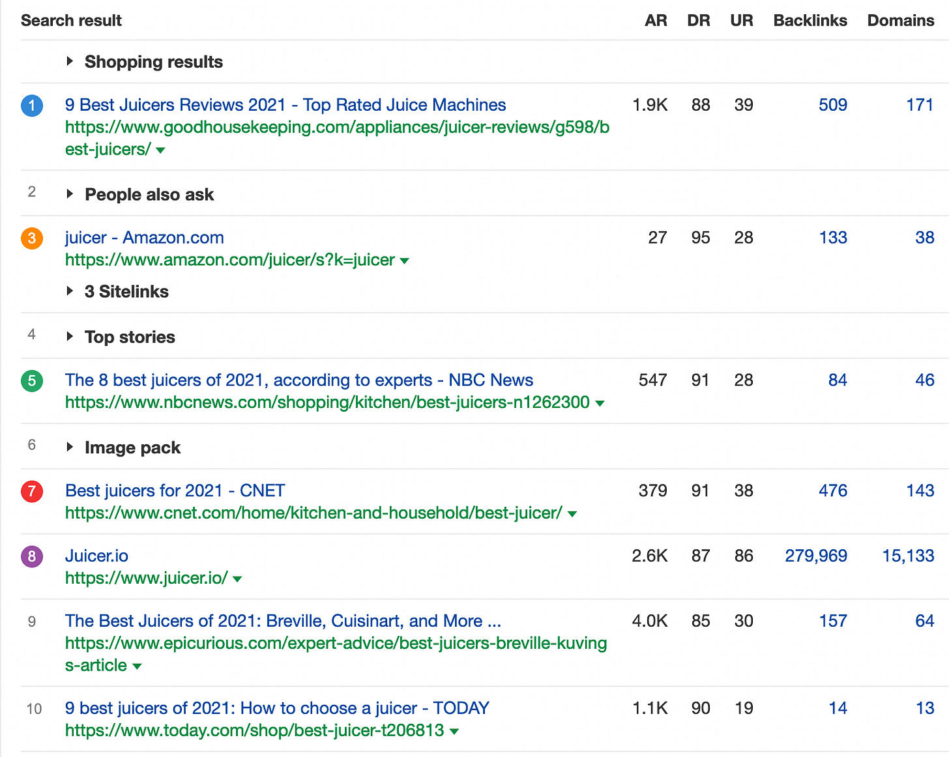Open Epicurious Best Juicers of 2021 title
949x757 pixels.
pos(283,621)
